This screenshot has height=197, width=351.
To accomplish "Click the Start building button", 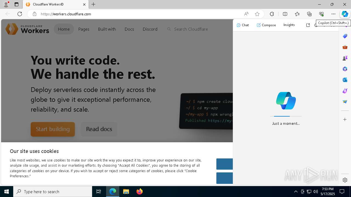I will (53, 129).
